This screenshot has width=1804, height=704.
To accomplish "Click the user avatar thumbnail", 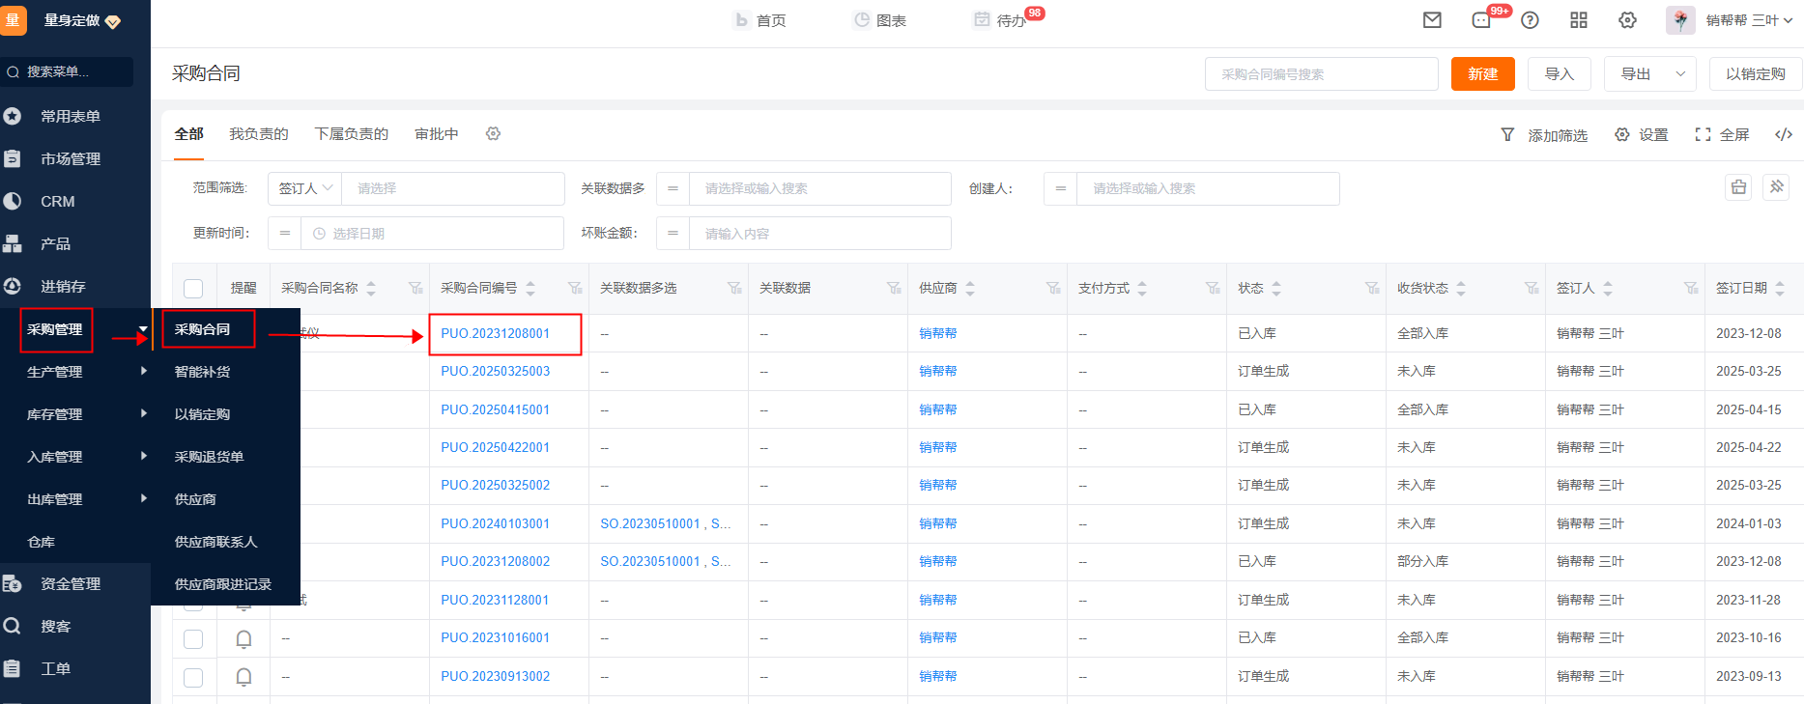I will (1680, 20).
